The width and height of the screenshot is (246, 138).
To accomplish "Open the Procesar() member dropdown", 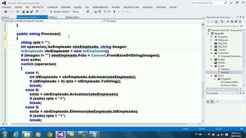I will (x=203, y=21).
